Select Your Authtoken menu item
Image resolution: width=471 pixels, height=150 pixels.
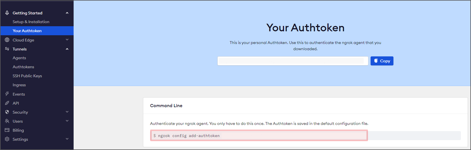click(37, 31)
